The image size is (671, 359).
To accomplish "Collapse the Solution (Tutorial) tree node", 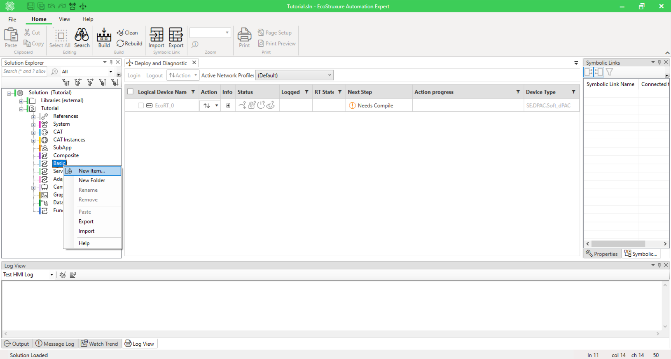I will (9, 93).
